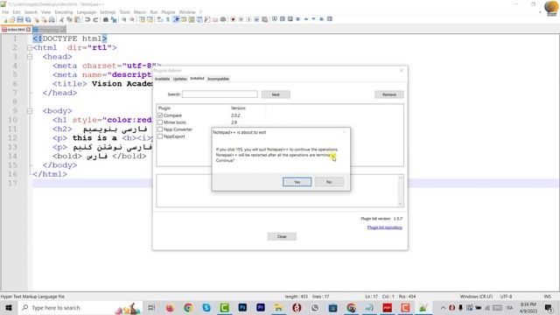This screenshot has width=560, height=315.
Task: Open Premiere Pro from the taskbar
Action: [x=261, y=307]
